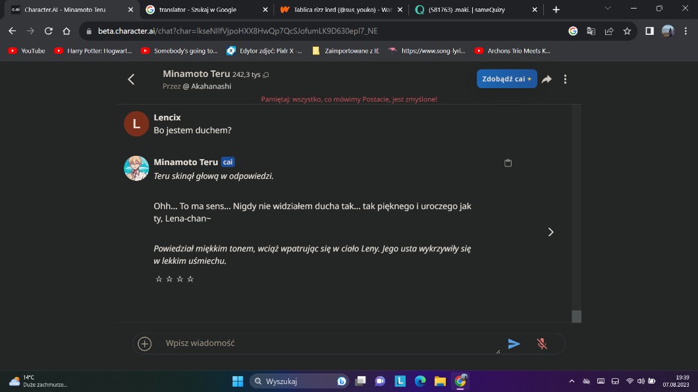Type in the Wpisz wiadomość field

(329, 343)
